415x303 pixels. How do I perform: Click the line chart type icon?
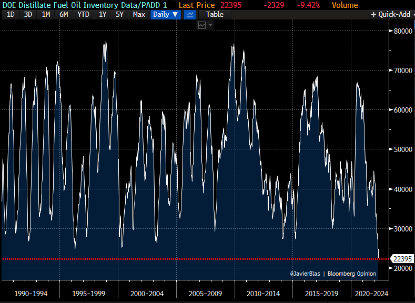(190, 14)
